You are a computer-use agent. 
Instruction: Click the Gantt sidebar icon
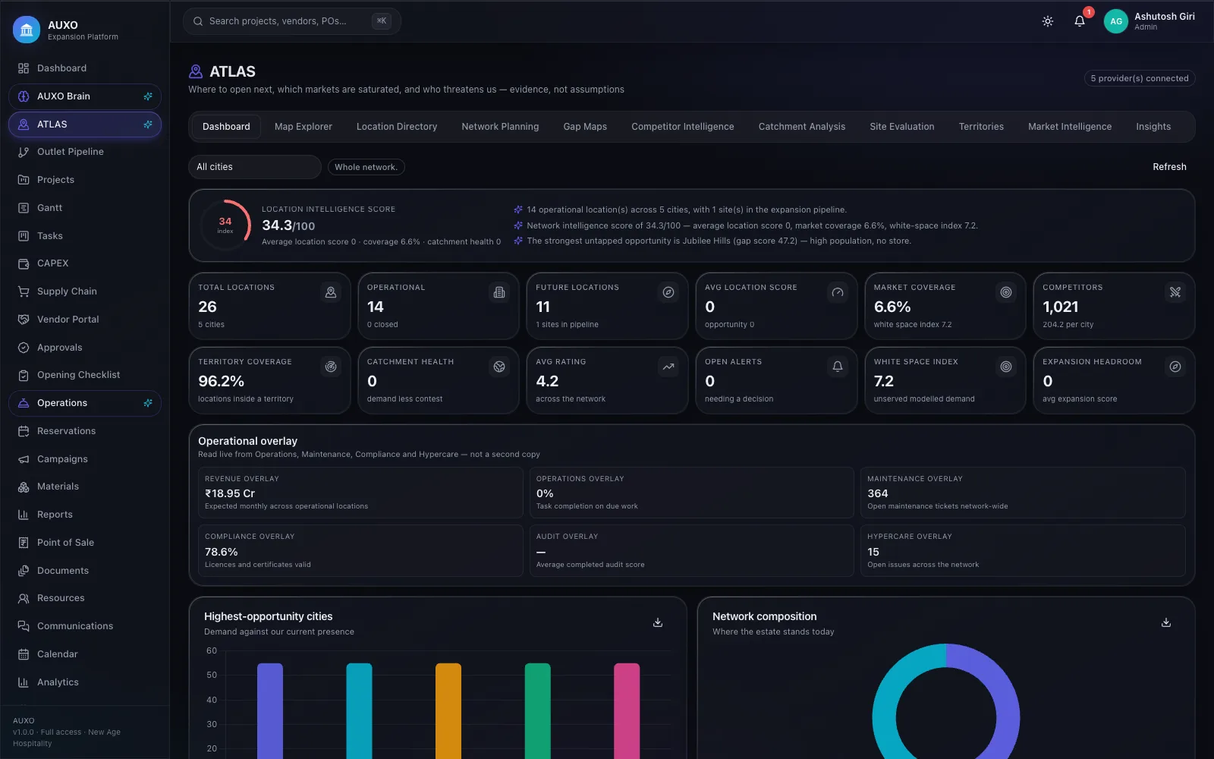[24, 208]
